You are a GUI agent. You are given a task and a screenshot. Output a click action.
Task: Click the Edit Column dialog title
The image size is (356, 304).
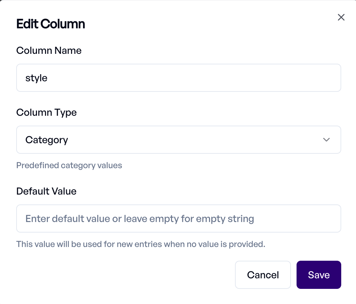pos(51,24)
